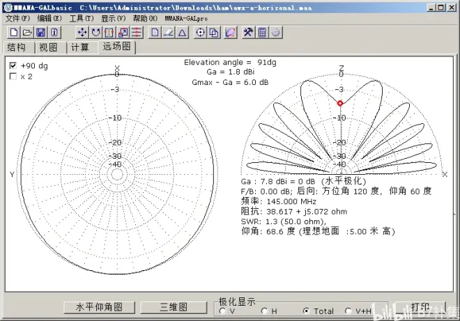The height and width of the screenshot is (321, 460).
Task: Uncheck the +90 dg checkbox
Action: [x=13, y=65]
